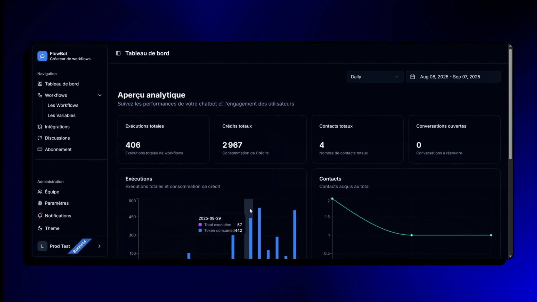Open Les Variables menu item

coord(61,115)
